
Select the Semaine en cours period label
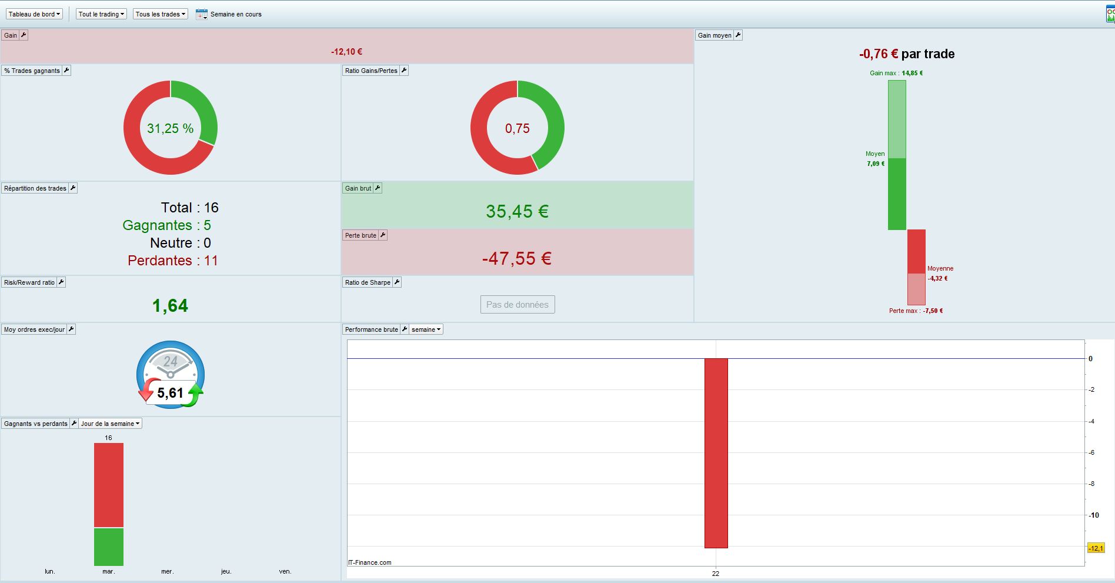(x=236, y=14)
